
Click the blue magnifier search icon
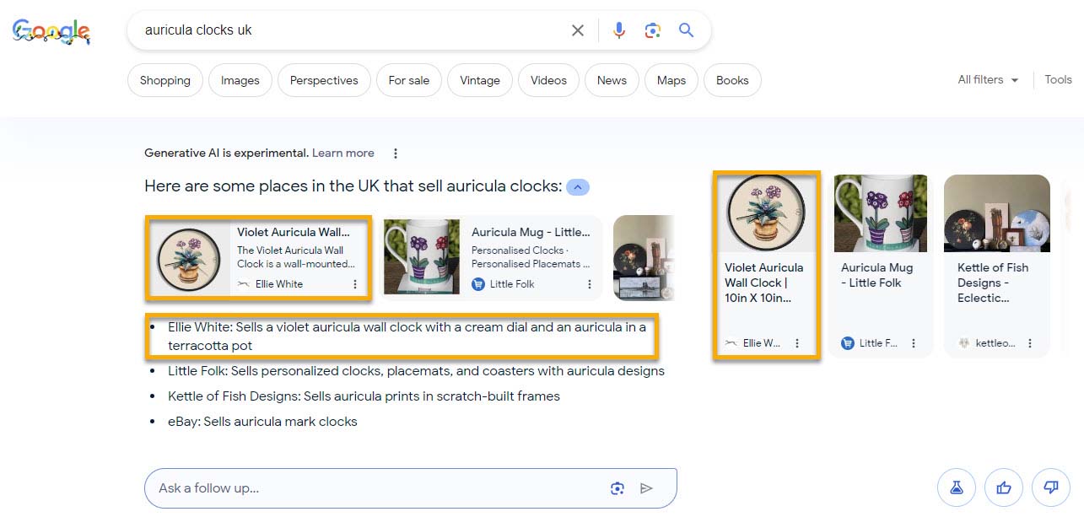coord(687,30)
